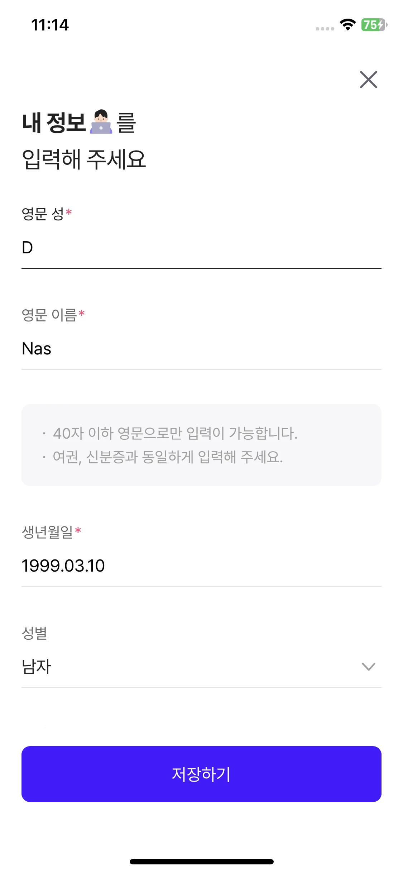
Task: Close the profile info form
Action: (x=368, y=79)
